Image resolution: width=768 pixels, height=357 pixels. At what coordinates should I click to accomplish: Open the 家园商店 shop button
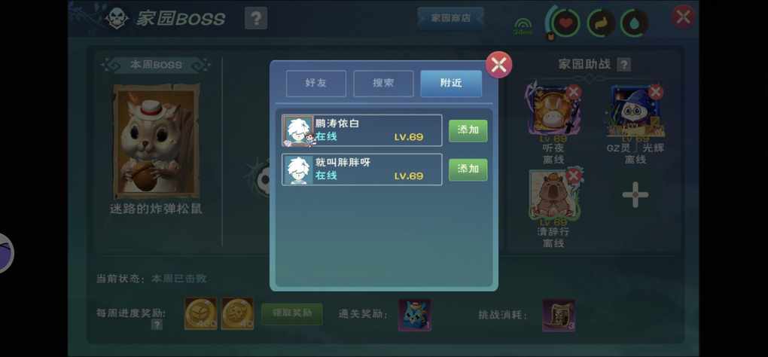(450, 18)
